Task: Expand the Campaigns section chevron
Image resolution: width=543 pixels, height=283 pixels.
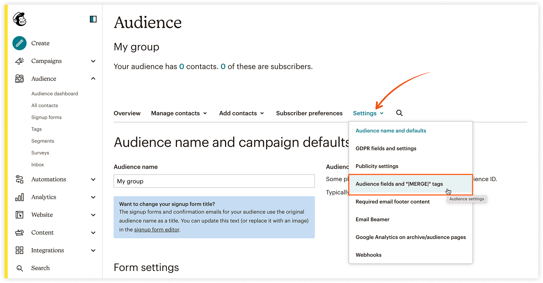Action: [x=93, y=61]
